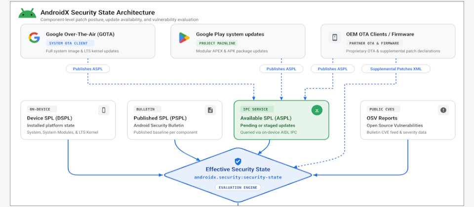Click the AndroidX Security State Architecture heading

pos(98,12)
